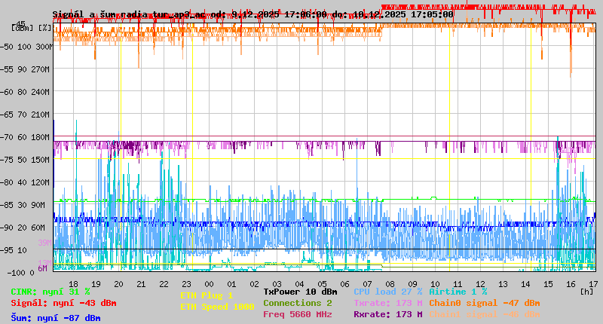
Task: Click hour 12 on the time axis
Action: (x=480, y=283)
